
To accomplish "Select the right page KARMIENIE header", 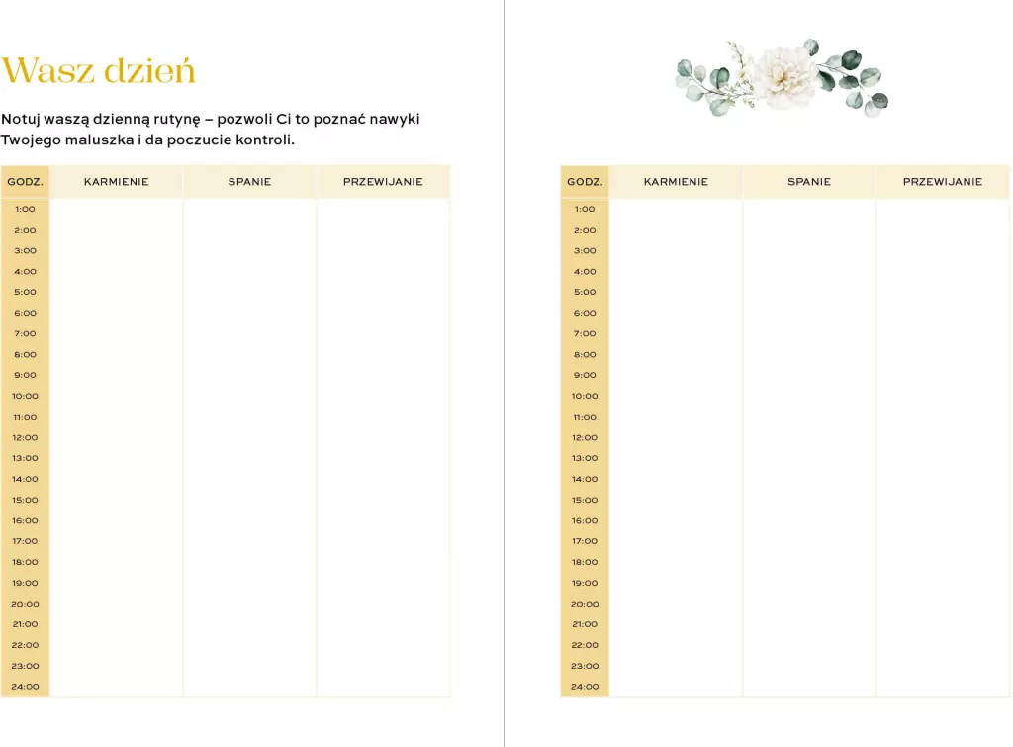I will click(x=676, y=182).
